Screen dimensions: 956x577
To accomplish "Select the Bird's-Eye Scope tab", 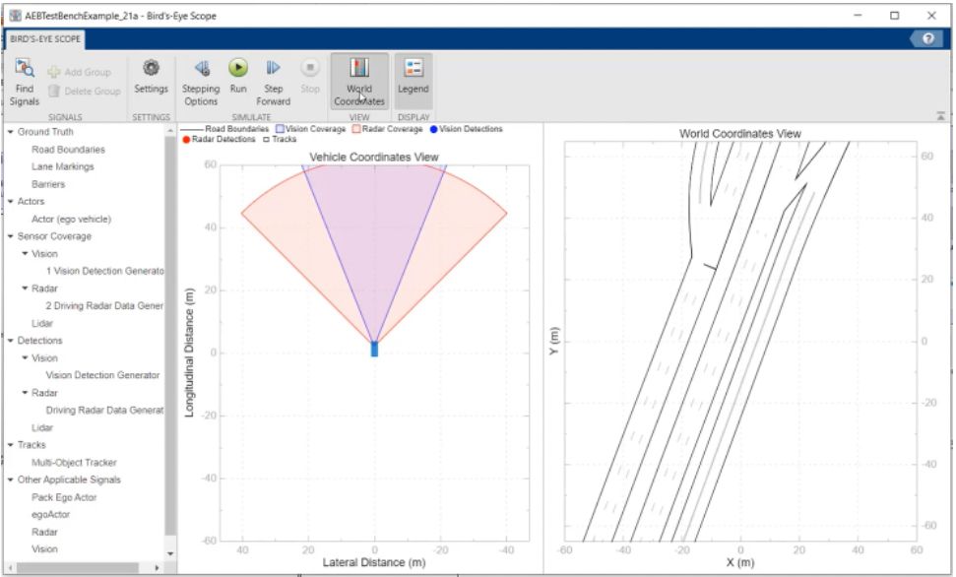I will [46, 40].
